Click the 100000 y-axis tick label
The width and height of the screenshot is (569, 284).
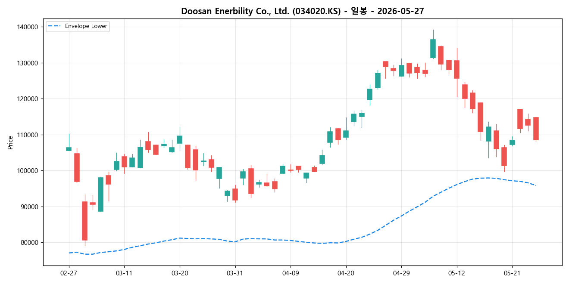[x=28, y=171]
